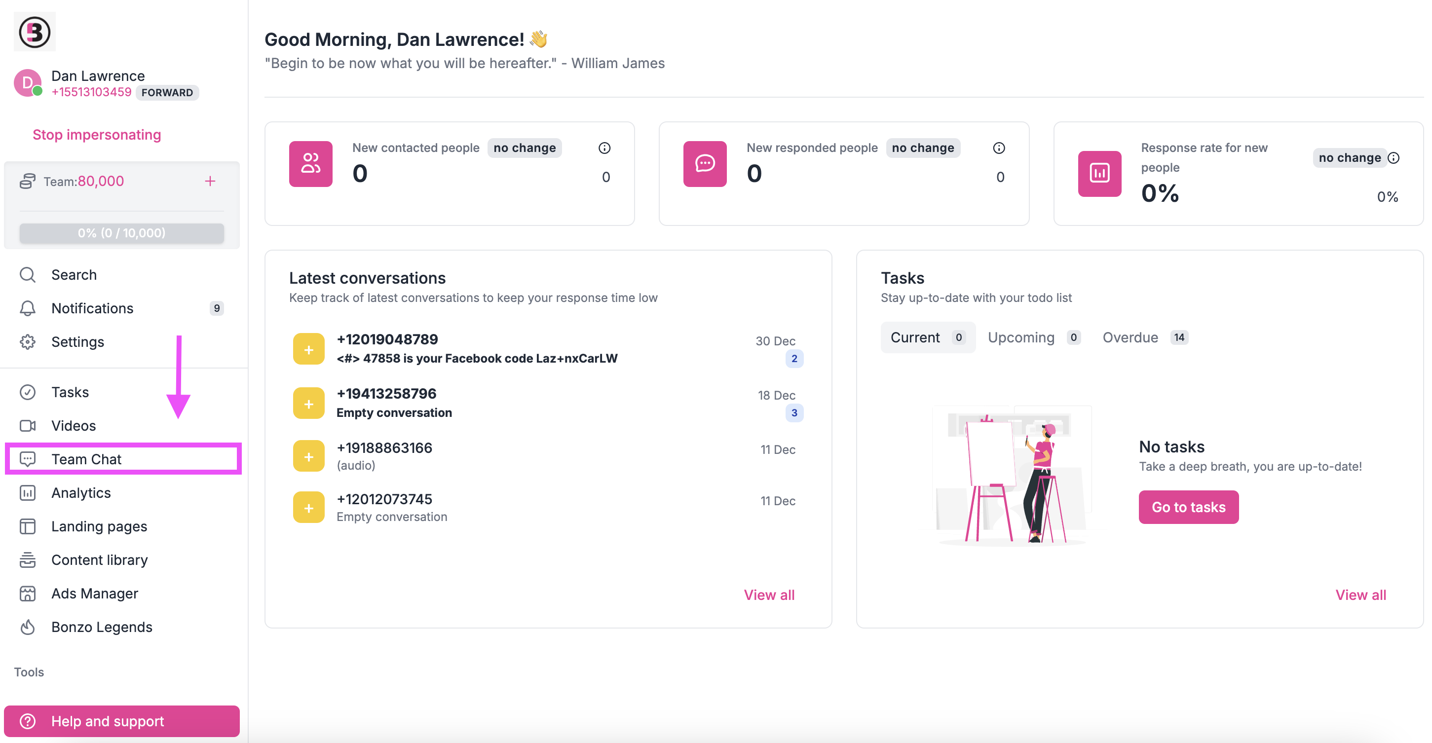This screenshot has height=743, width=1432.
Task: Click the plus icon next to Team credits
Action: [210, 181]
